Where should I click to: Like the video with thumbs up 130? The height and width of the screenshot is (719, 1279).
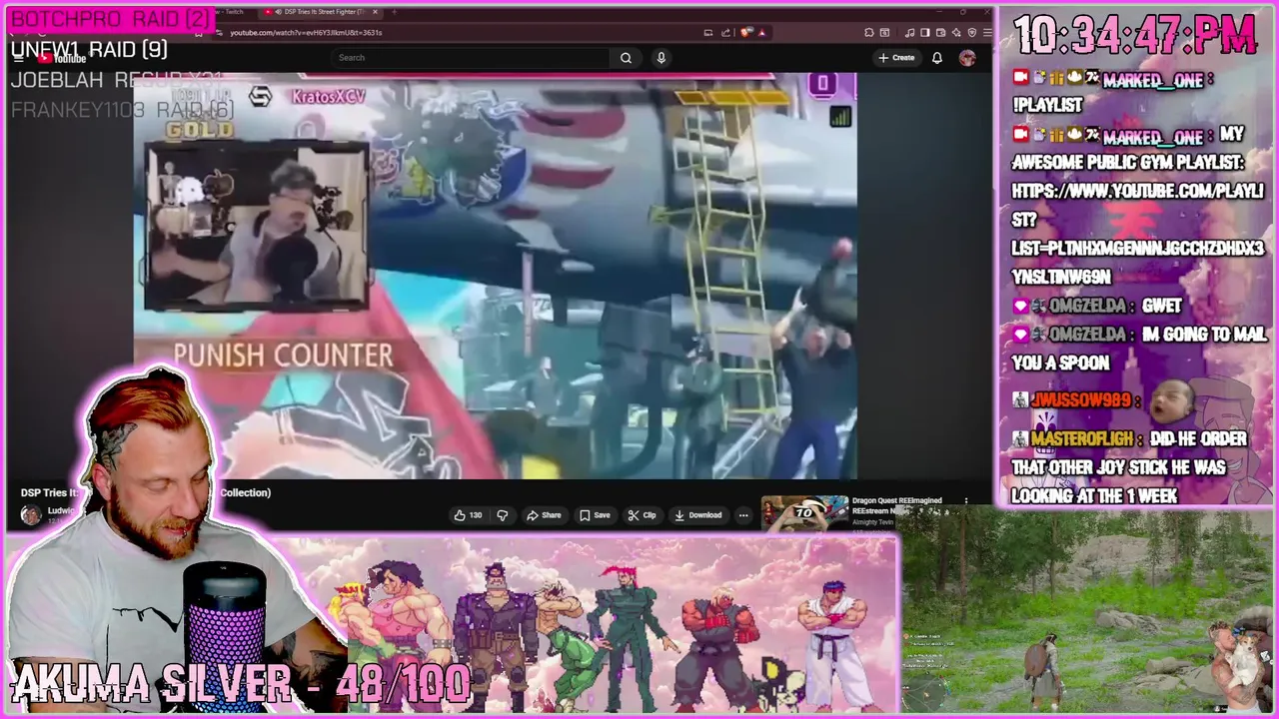click(468, 515)
